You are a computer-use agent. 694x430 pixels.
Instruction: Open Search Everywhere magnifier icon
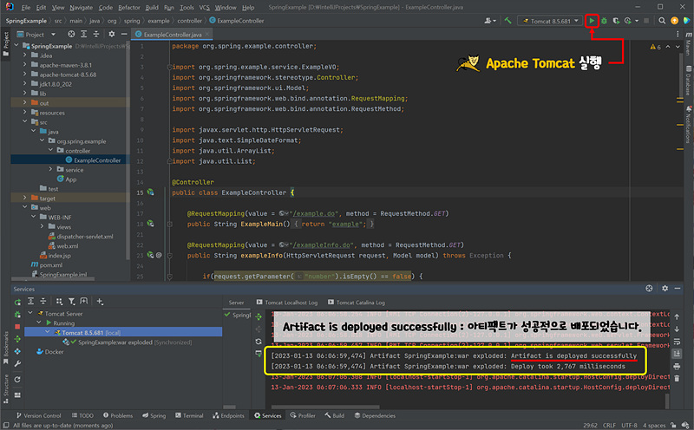pos(662,21)
